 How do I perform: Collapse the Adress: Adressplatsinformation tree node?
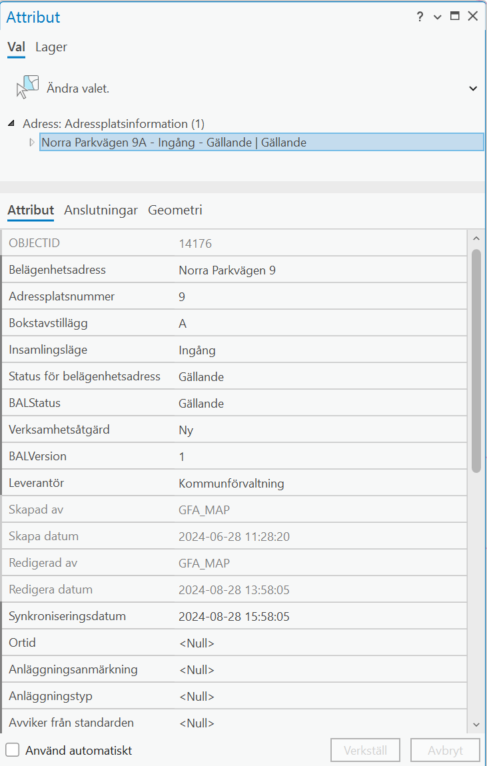12,124
